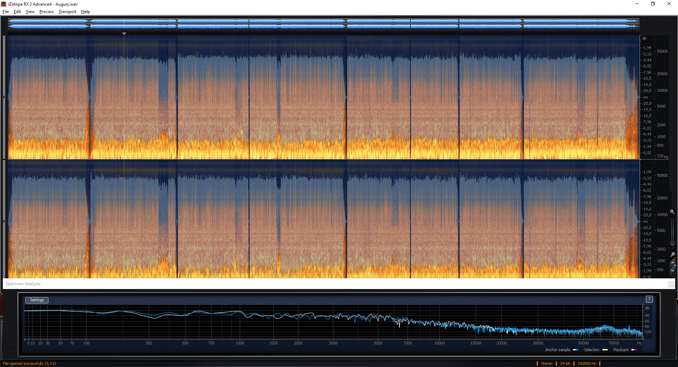Viewport: 678px width, 367px height.
Task: Click the Stereo status bar entry
Action: click(547, 363)
